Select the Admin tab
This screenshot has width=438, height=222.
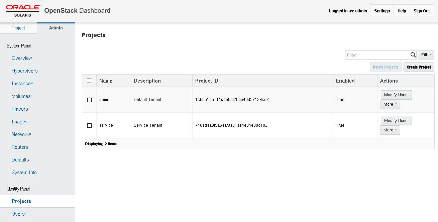coord(56,28)
